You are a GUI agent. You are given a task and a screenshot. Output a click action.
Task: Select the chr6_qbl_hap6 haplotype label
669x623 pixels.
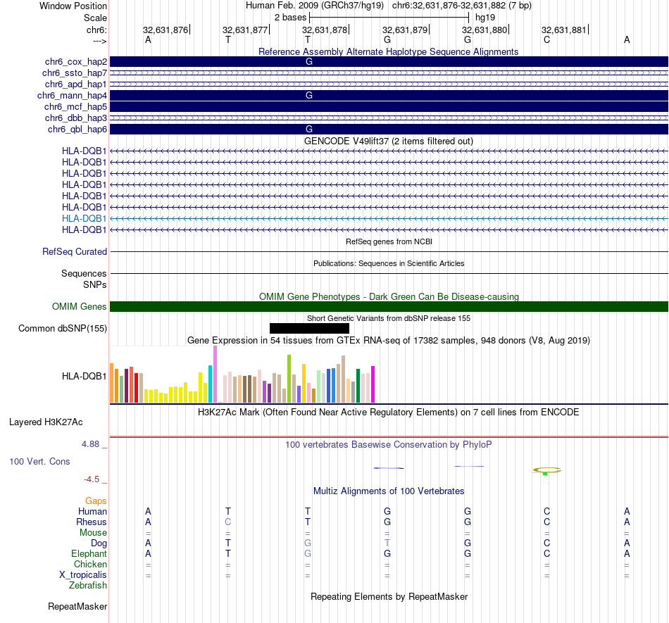point(77,130)
